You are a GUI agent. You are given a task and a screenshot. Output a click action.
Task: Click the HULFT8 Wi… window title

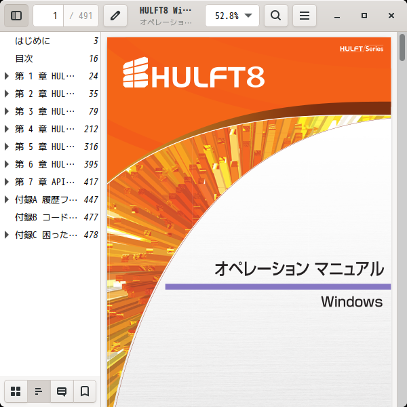[166, 11]
